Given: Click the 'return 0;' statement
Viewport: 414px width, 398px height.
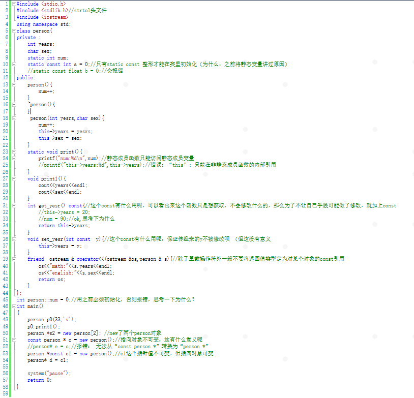Looking at the screenshot, I should pos(40,380).
